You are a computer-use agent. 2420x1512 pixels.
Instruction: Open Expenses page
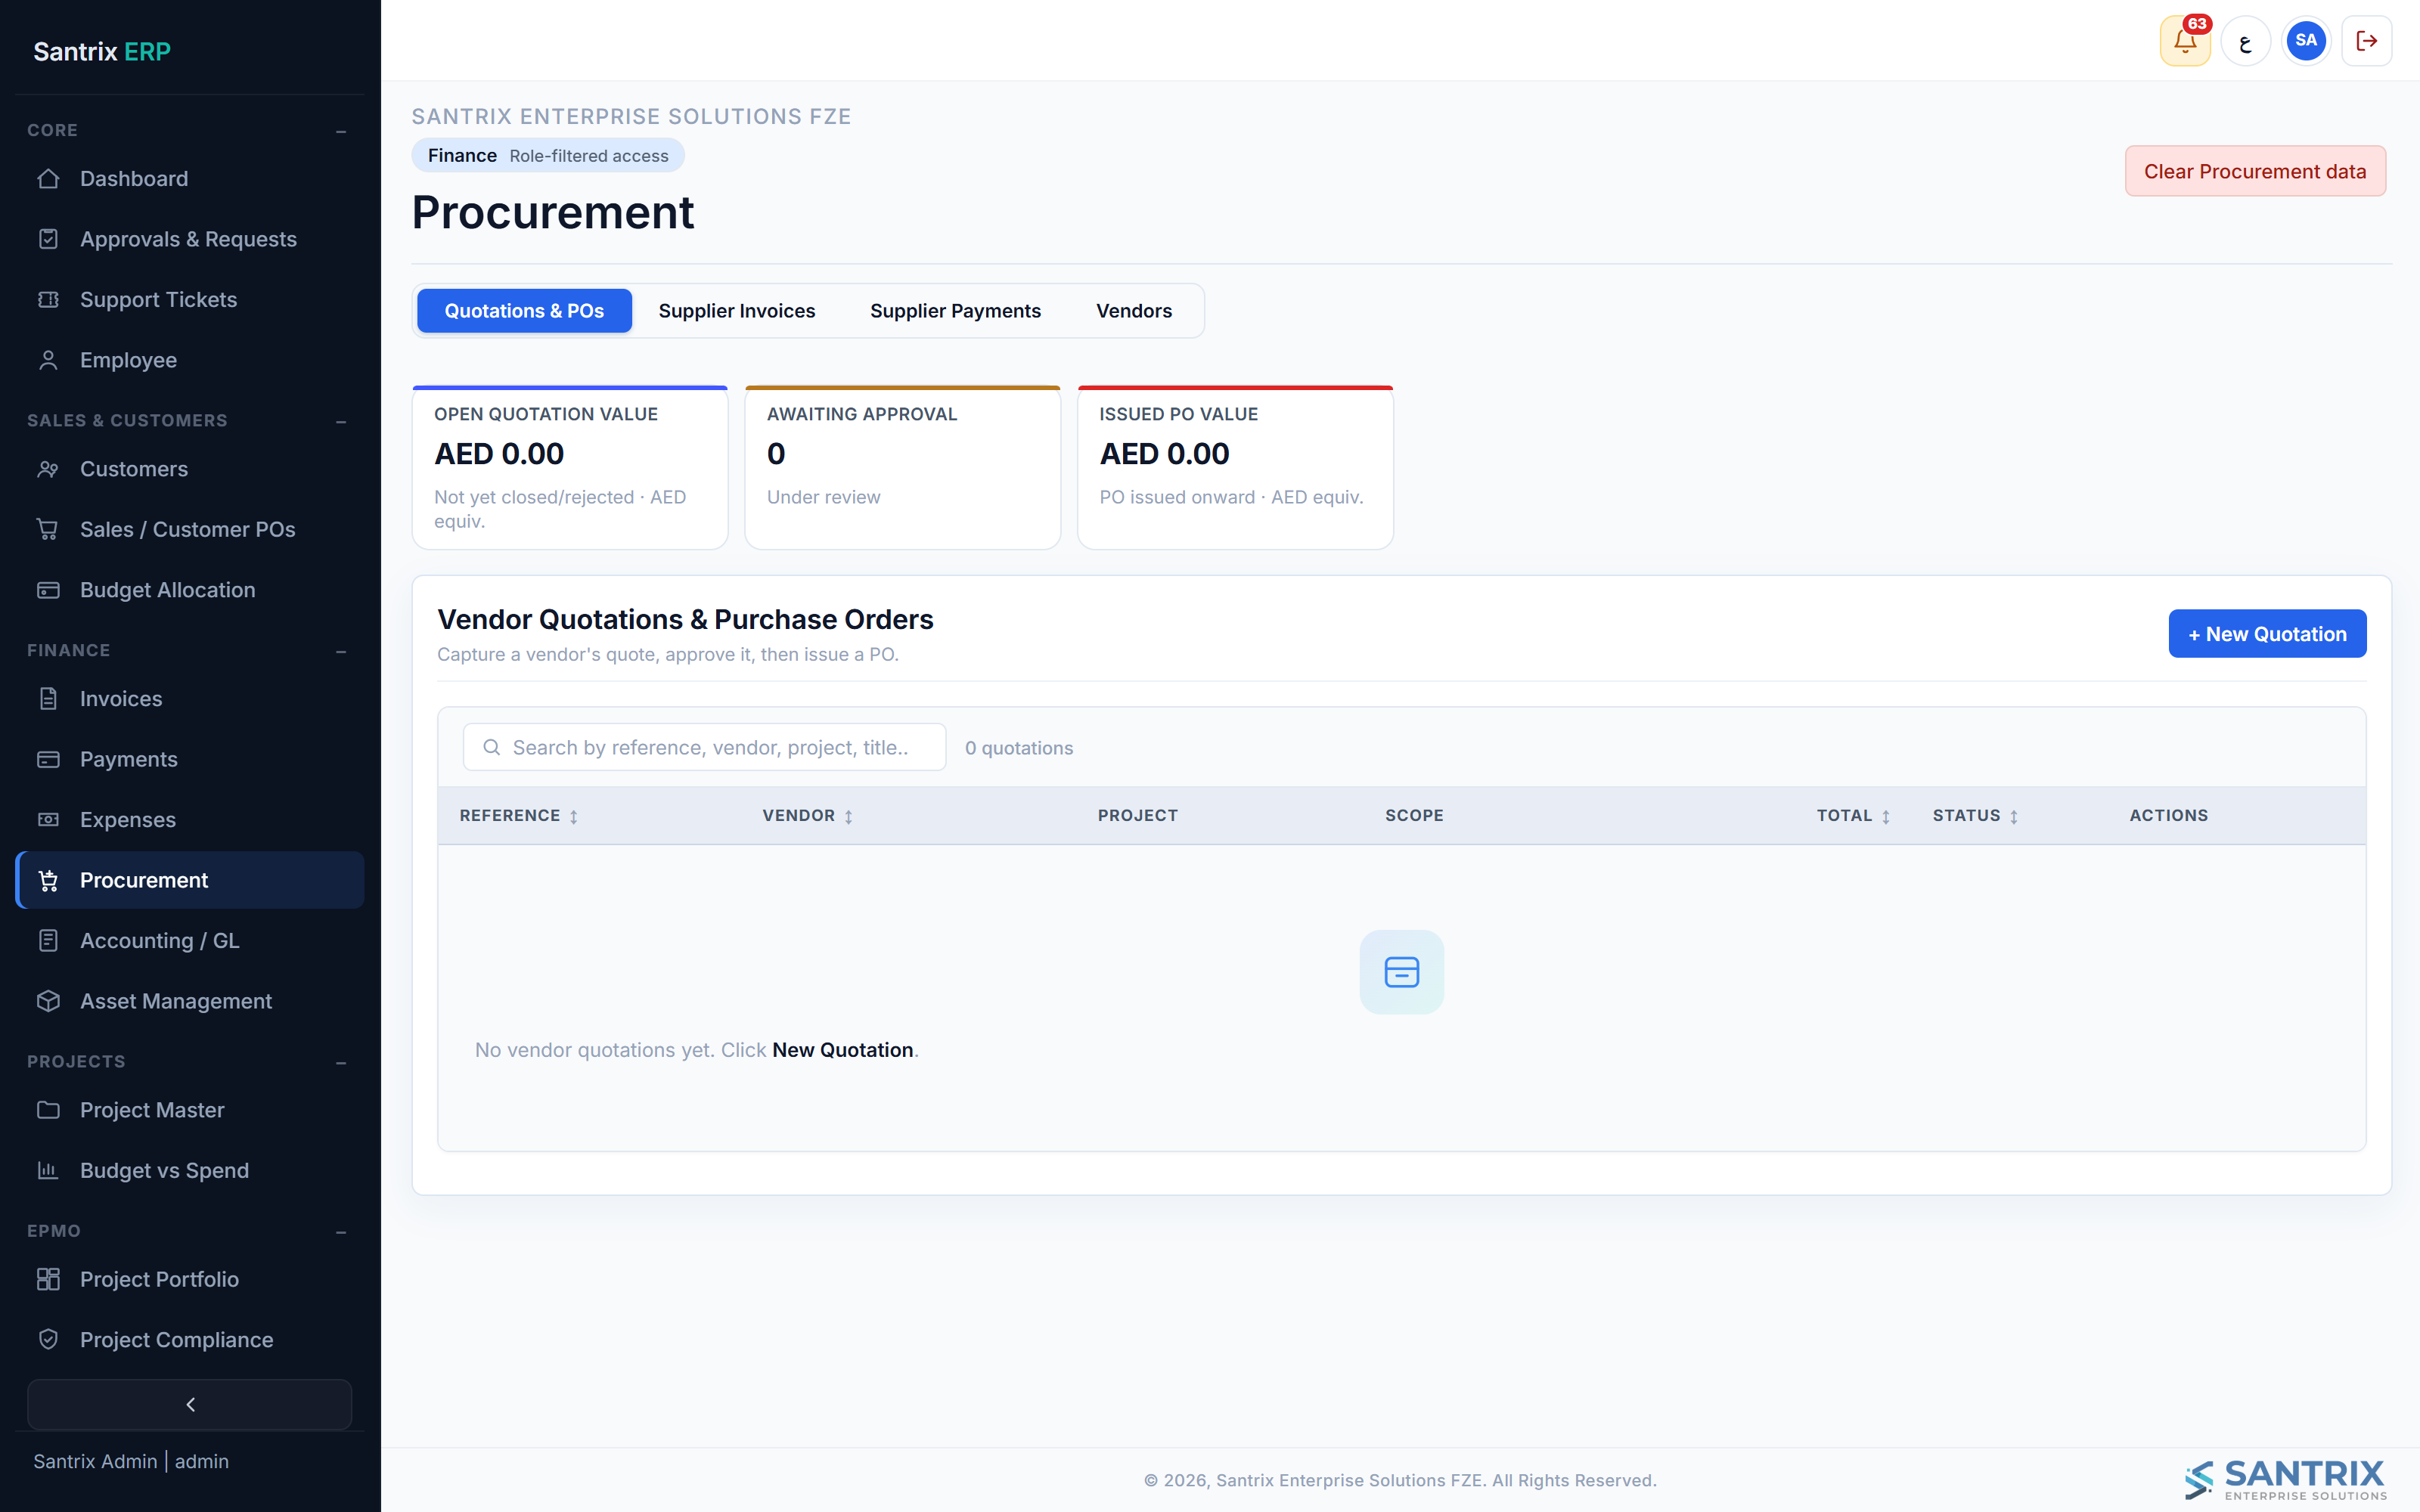[190, 820]
